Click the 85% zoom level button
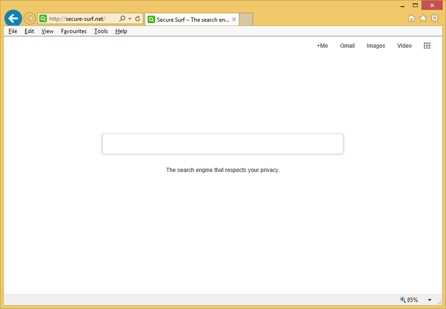The image size is (446, 309). point(409,300)
